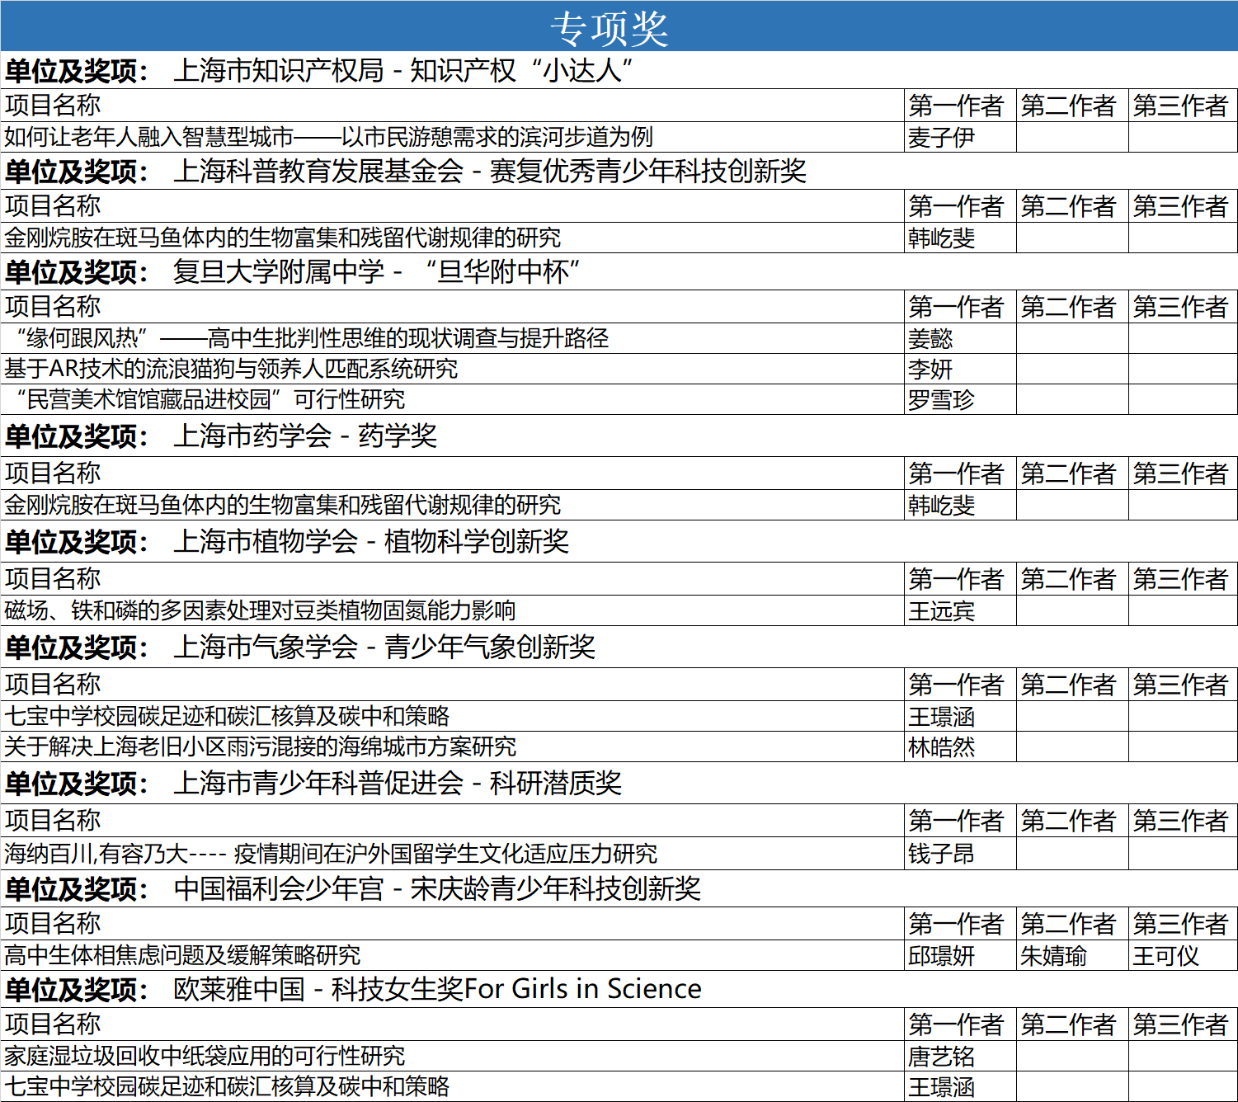Click first author 邱璟妍
Viewport: 1238px width, 1102px height.
click(x=941, y=956)
